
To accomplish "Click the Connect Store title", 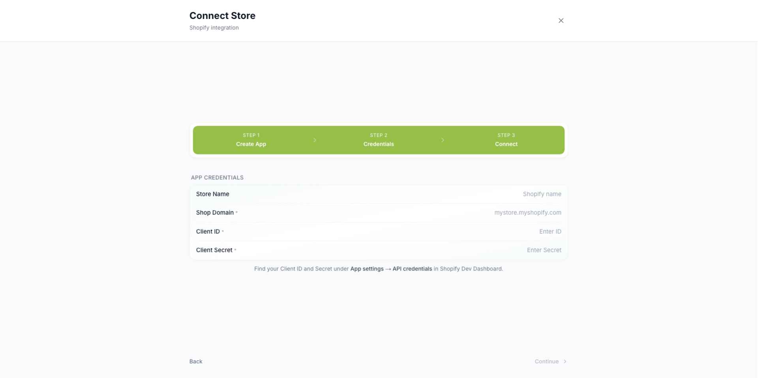I will 222,15.
